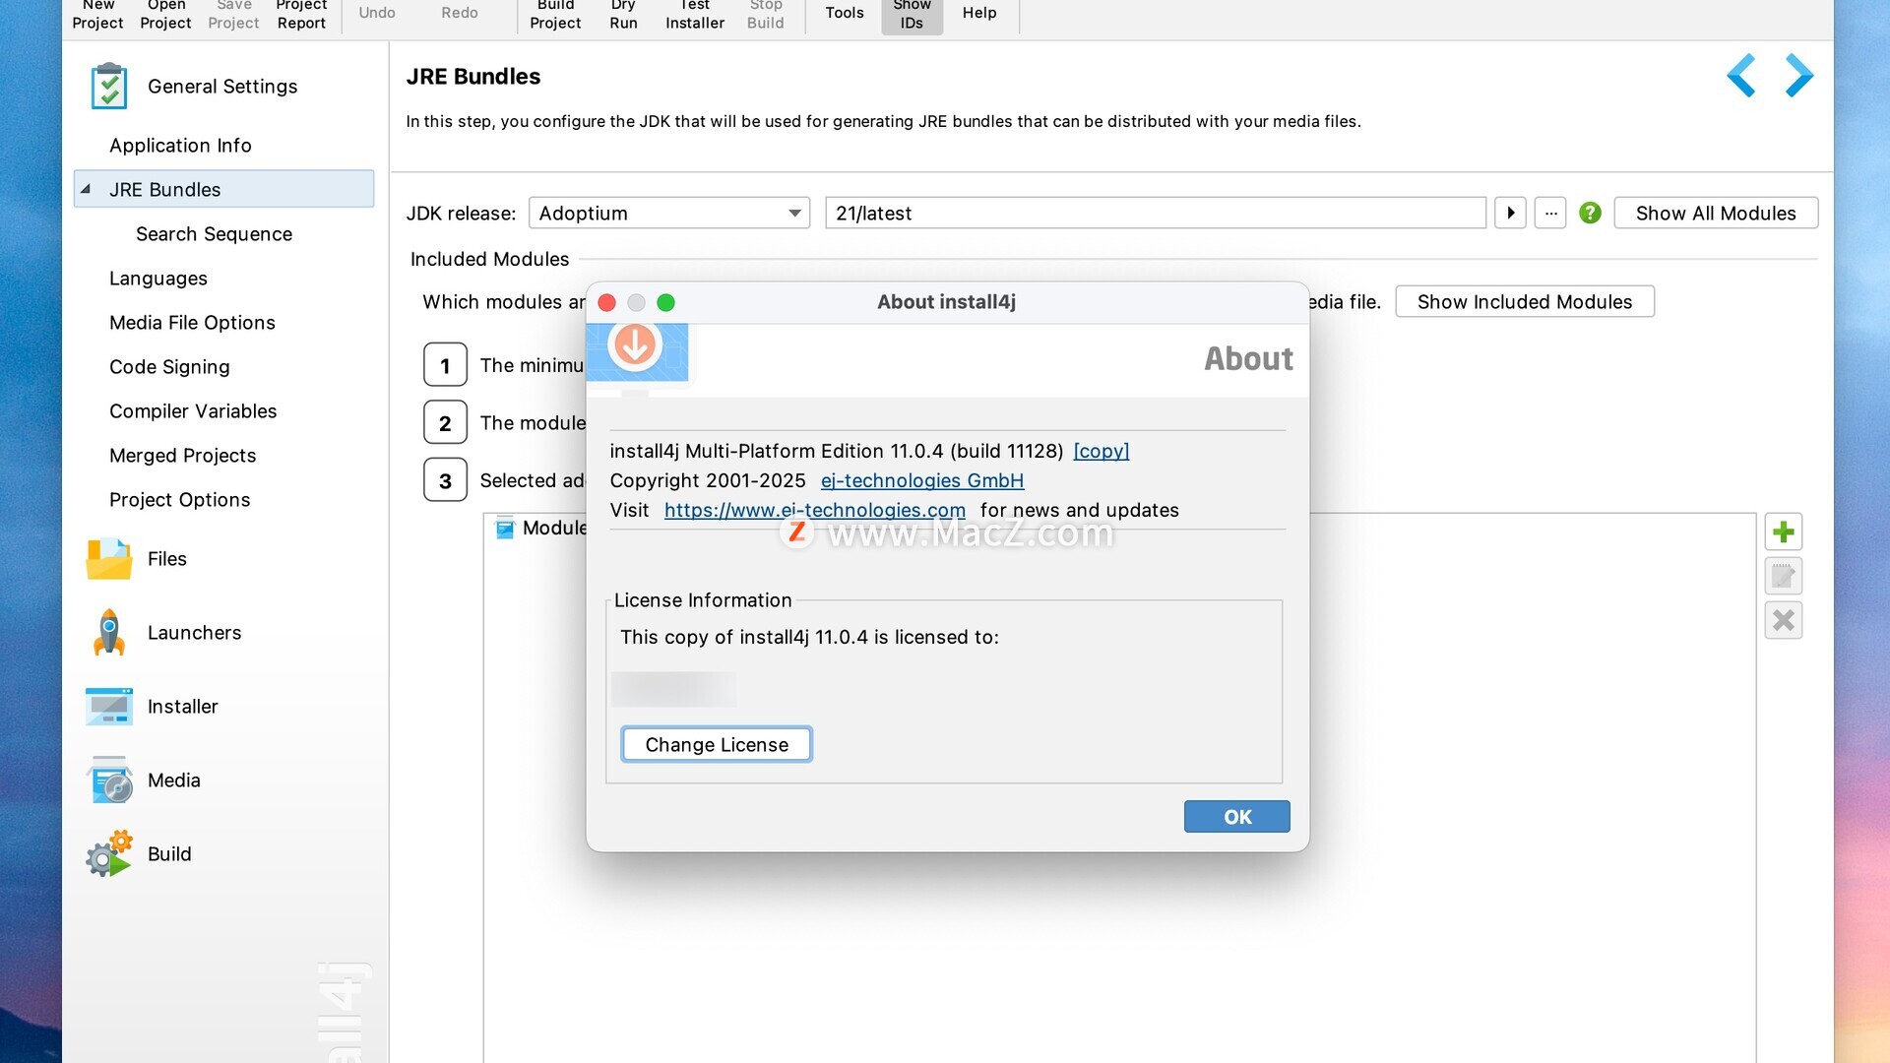Click Project Report toolbar item
The width and height of the screenshot is (1890, 1063).
tap(301, 14)
